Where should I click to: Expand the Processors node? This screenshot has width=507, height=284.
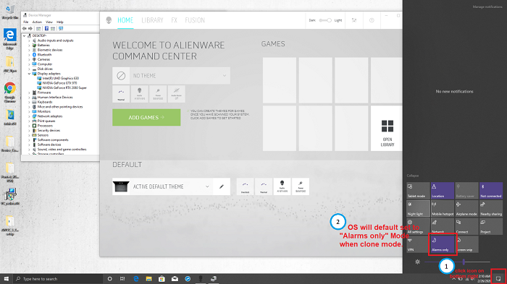click(29, 126)
